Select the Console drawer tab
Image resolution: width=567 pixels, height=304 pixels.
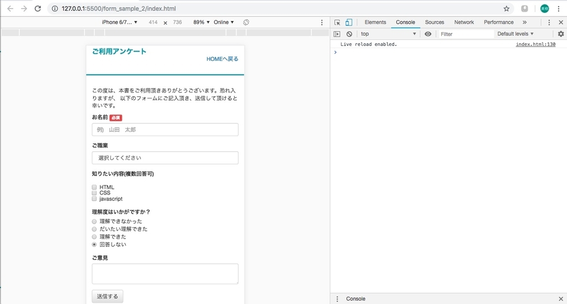coord(355,299)
